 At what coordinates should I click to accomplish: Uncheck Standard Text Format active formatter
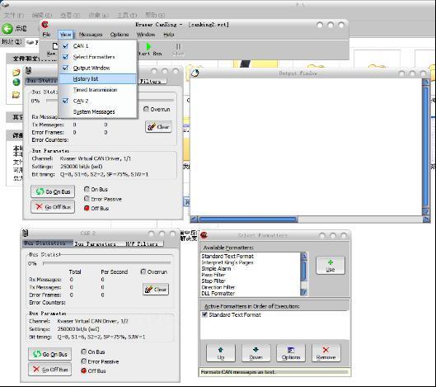pos(205,314)
